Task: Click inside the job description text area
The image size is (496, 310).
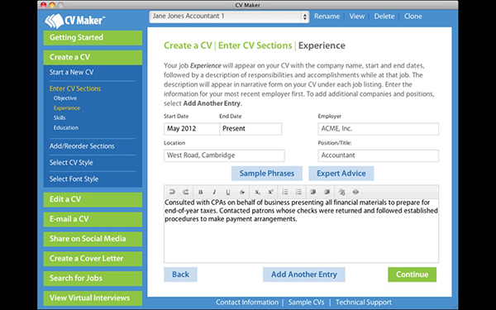Action: pos(301,231)
